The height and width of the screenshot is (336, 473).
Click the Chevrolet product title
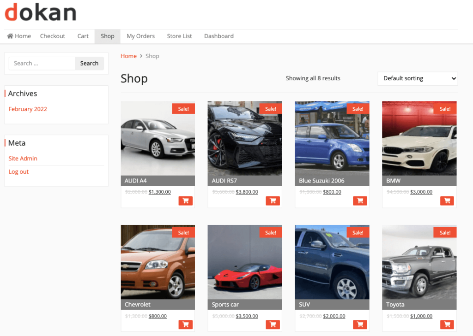coord(137,304)
